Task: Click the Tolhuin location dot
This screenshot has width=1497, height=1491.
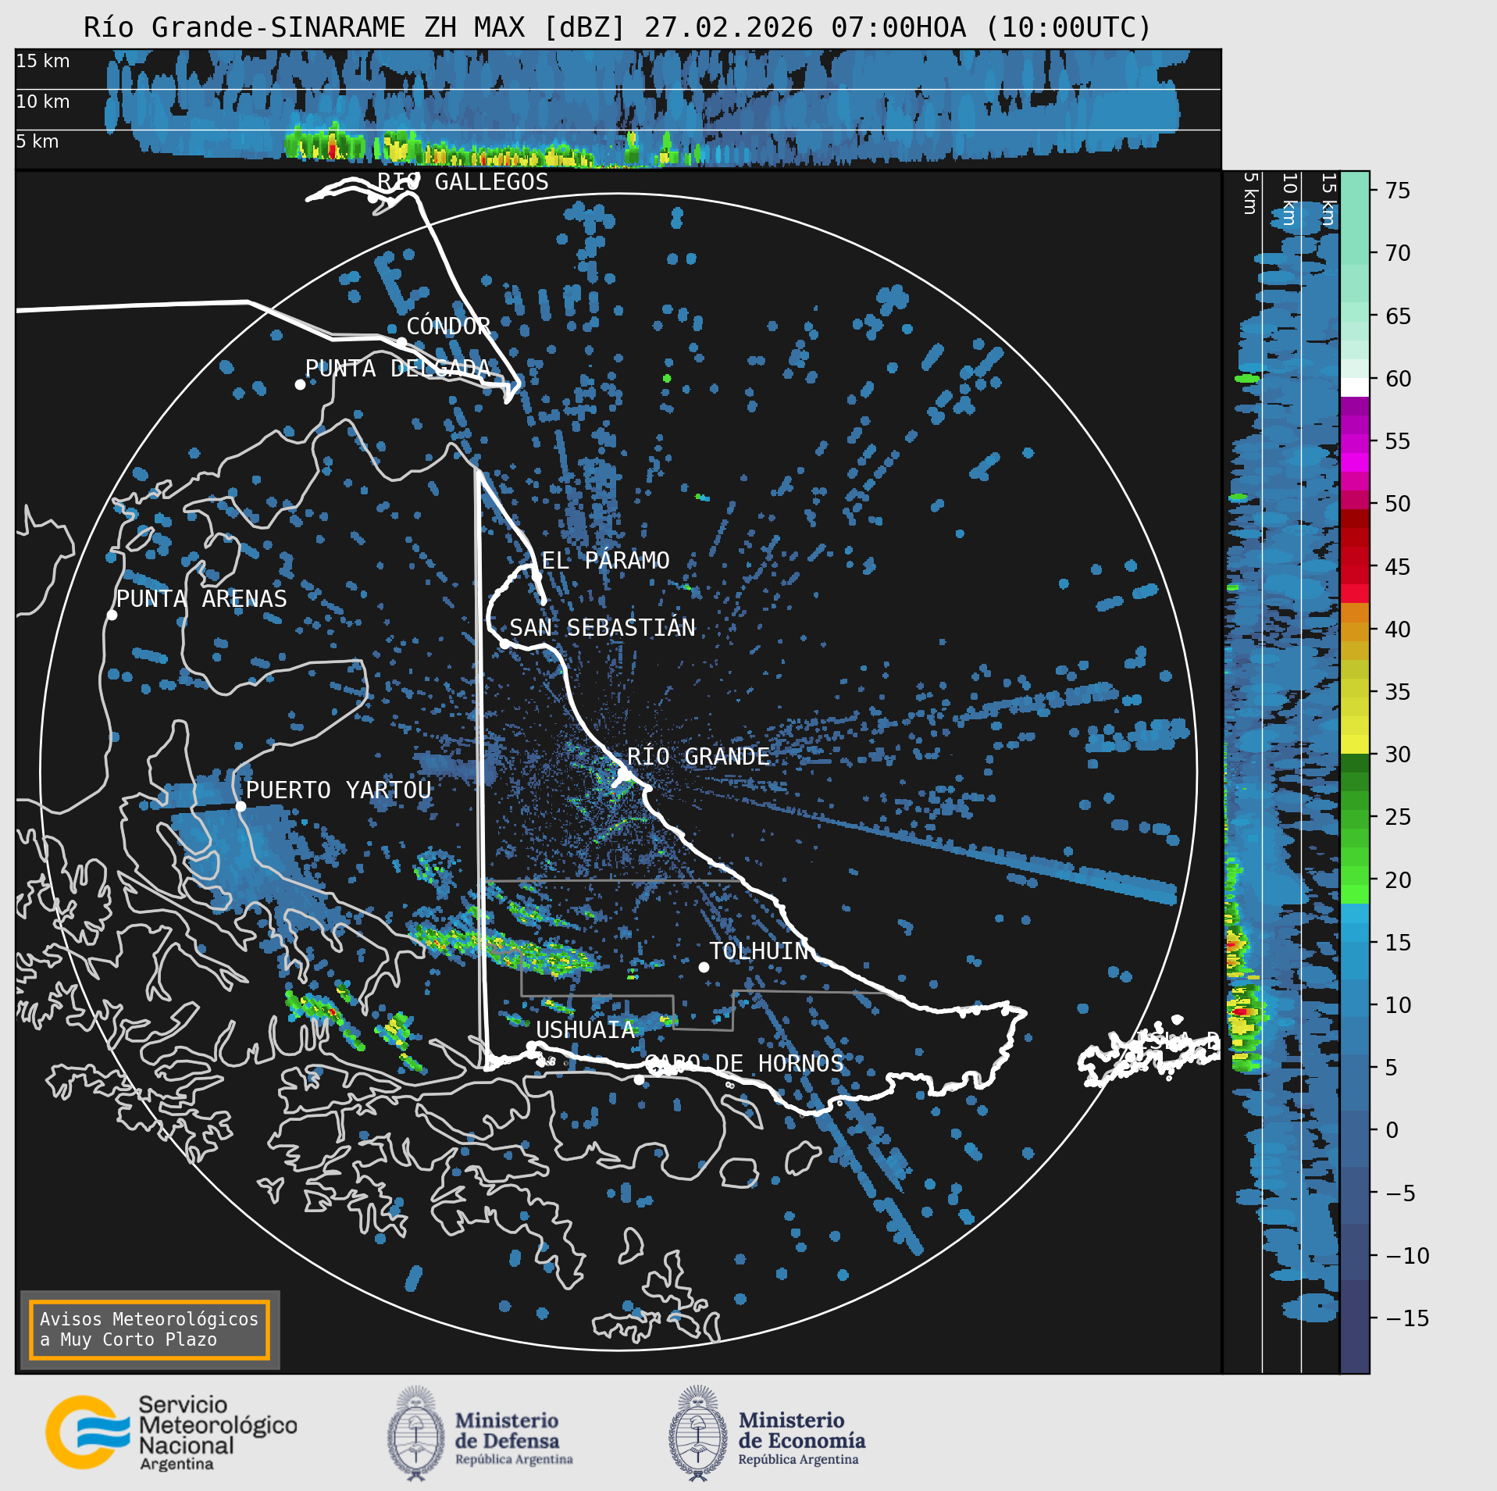Action: [704, 967]
